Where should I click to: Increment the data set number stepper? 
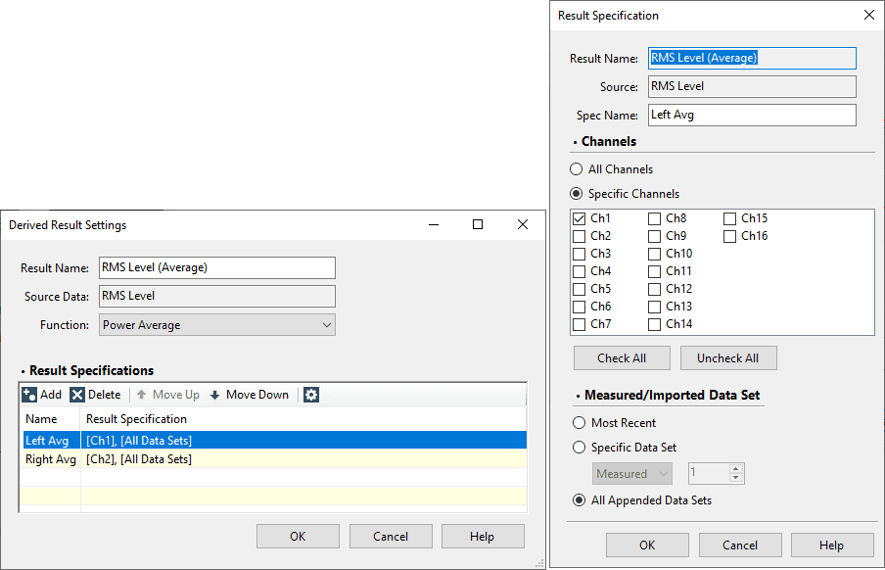(736, 469)
